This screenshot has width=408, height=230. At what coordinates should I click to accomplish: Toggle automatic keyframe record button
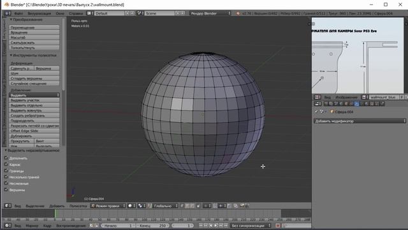[278, 226]
